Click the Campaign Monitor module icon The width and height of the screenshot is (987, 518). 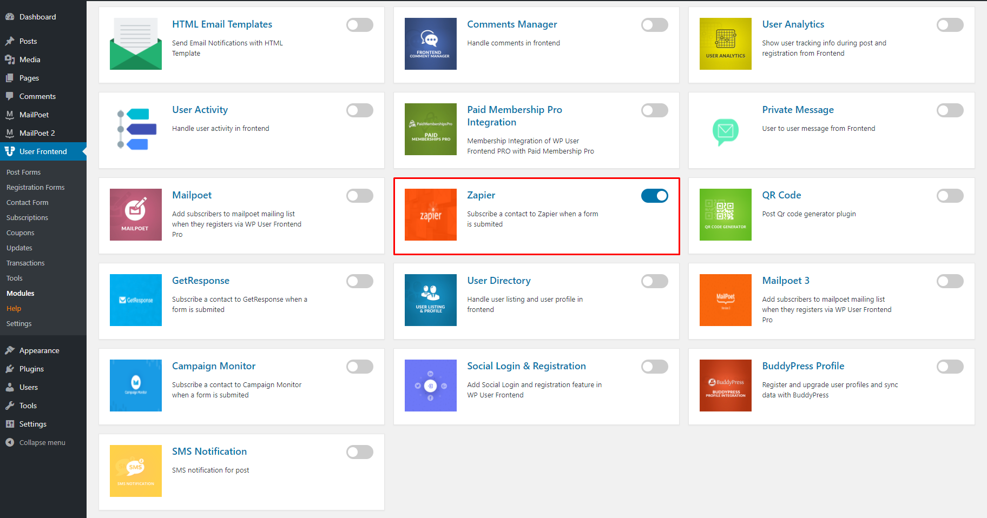[135, 386]
